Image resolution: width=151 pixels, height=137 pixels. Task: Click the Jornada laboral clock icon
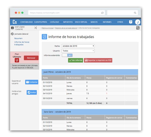(x=12, y=34)
